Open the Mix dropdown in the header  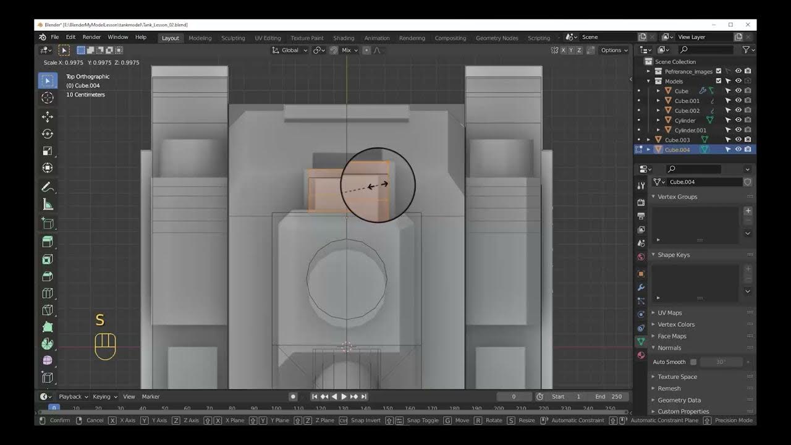pyautogui.click(x=349, y=50)
